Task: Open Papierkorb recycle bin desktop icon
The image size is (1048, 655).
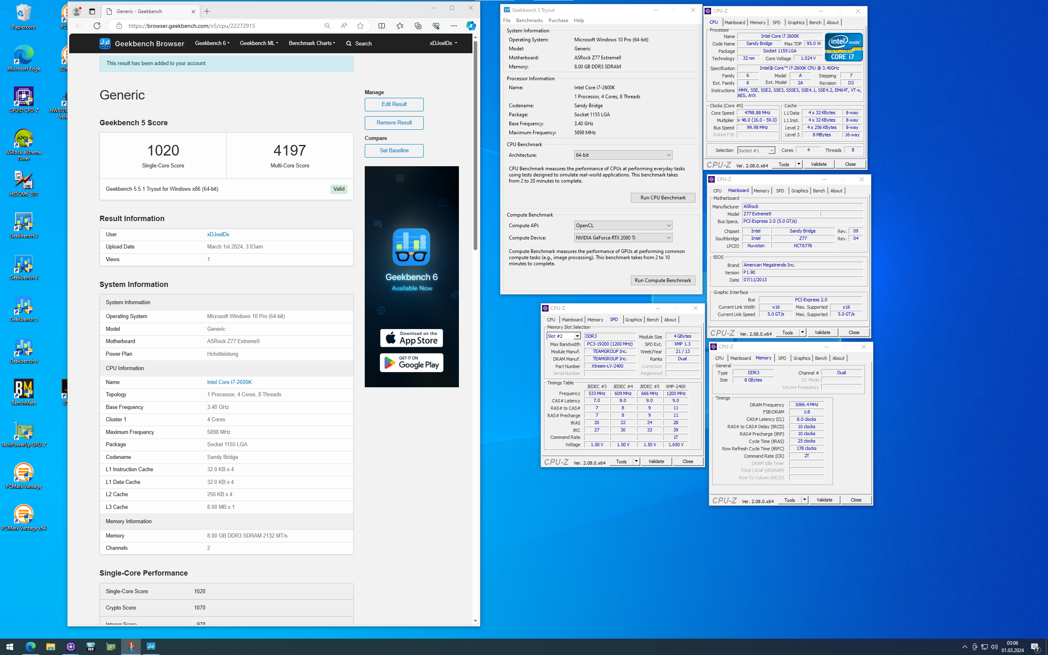Action: [23, 17]
